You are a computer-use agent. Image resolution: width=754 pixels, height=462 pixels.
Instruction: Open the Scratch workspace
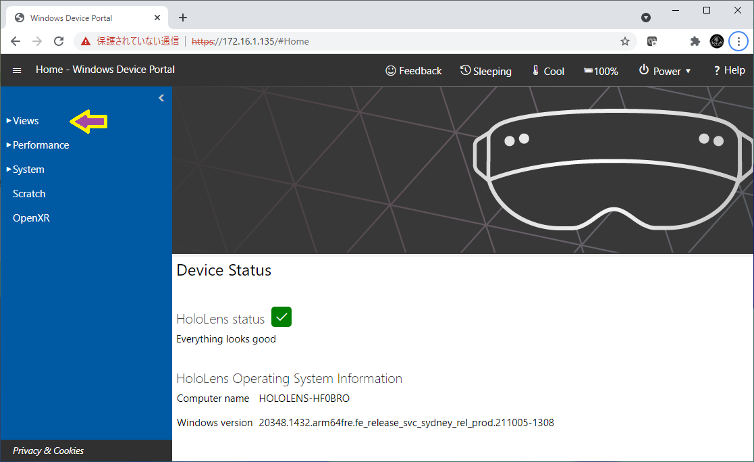pos(29,194)
